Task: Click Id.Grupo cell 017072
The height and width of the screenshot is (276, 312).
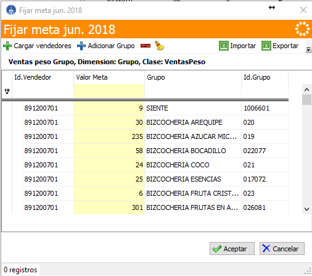Action: click(x=265, y=179)
